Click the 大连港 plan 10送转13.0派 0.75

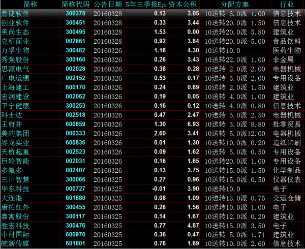235,198
